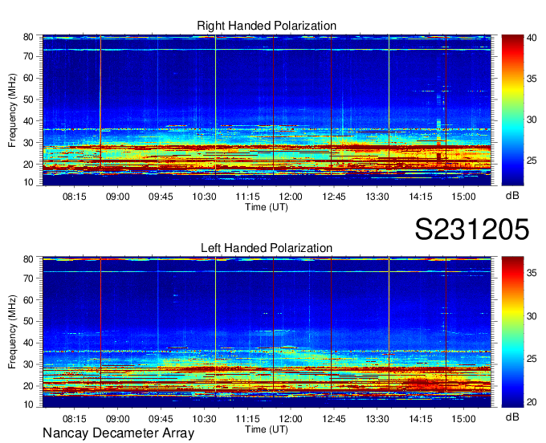Click "Time (UT)" label under Left Handed plot
The height and width of the screenshot is (443, 546).
click(267, 429)
